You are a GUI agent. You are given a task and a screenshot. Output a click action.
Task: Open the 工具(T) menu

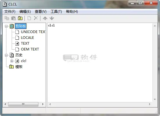click(x=56, y=12)
